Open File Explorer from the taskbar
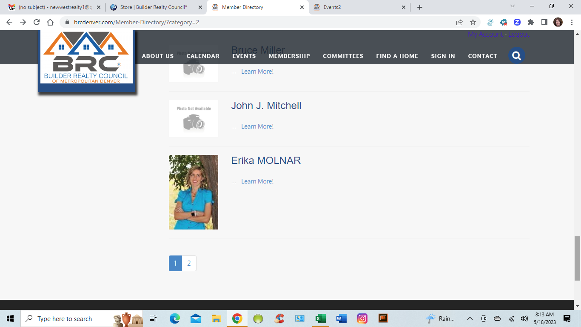Viewport: 581px width, 327px height. [216, 318]
